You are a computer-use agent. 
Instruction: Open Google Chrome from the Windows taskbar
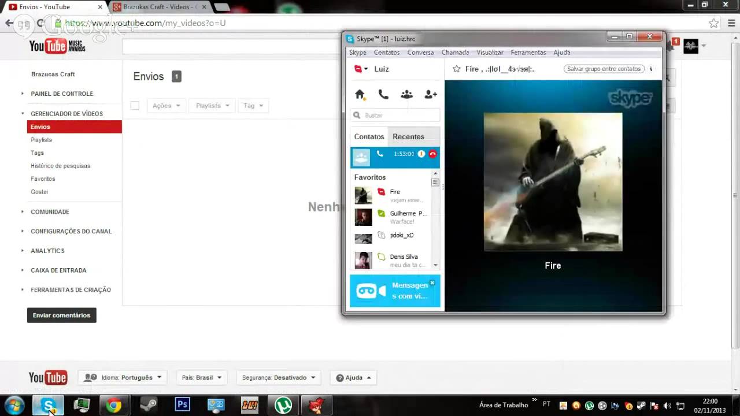coord(114,406)
